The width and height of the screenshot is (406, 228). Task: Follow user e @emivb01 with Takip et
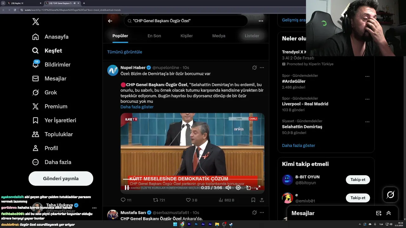click(x=358, y=198)
